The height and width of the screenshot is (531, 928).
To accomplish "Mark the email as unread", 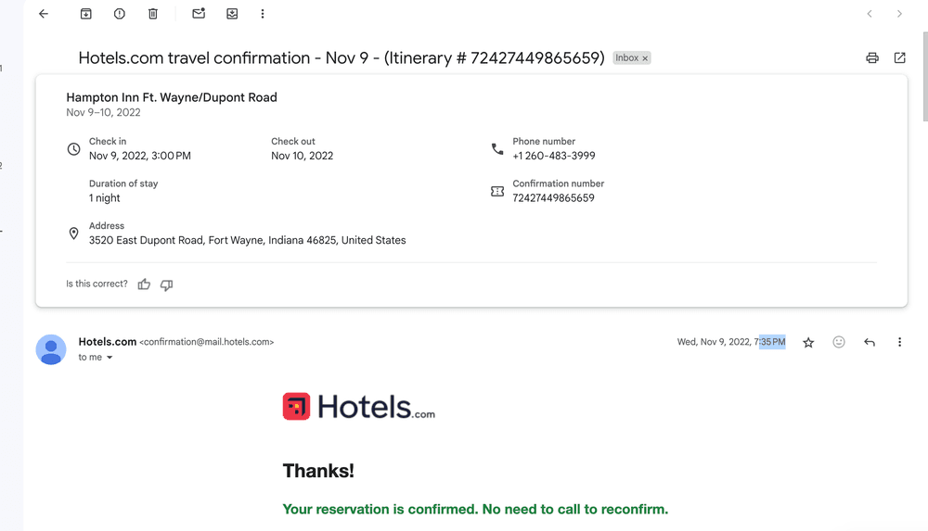I will [x=199, y=14].
